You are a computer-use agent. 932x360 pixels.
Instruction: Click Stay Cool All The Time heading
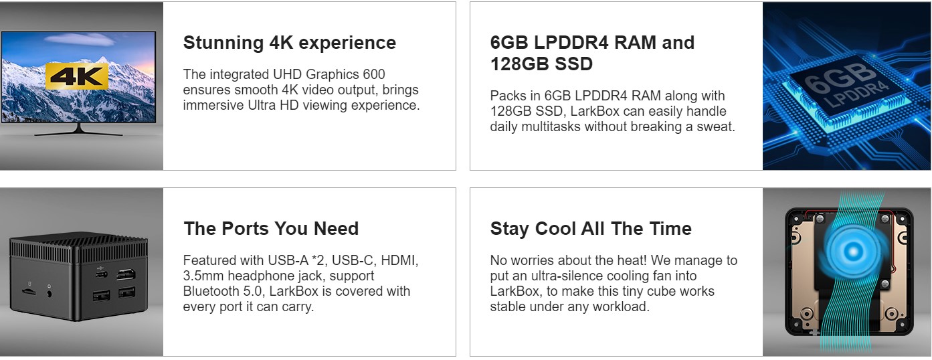591,229
